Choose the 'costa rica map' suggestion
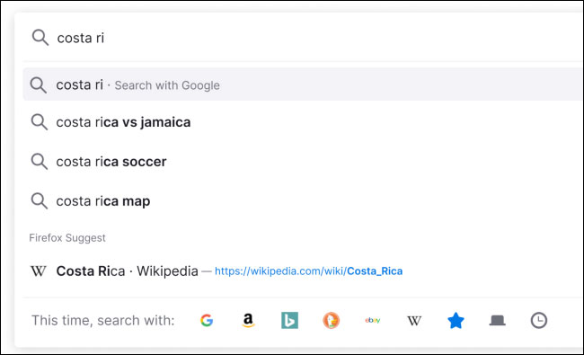 [303, 201]
